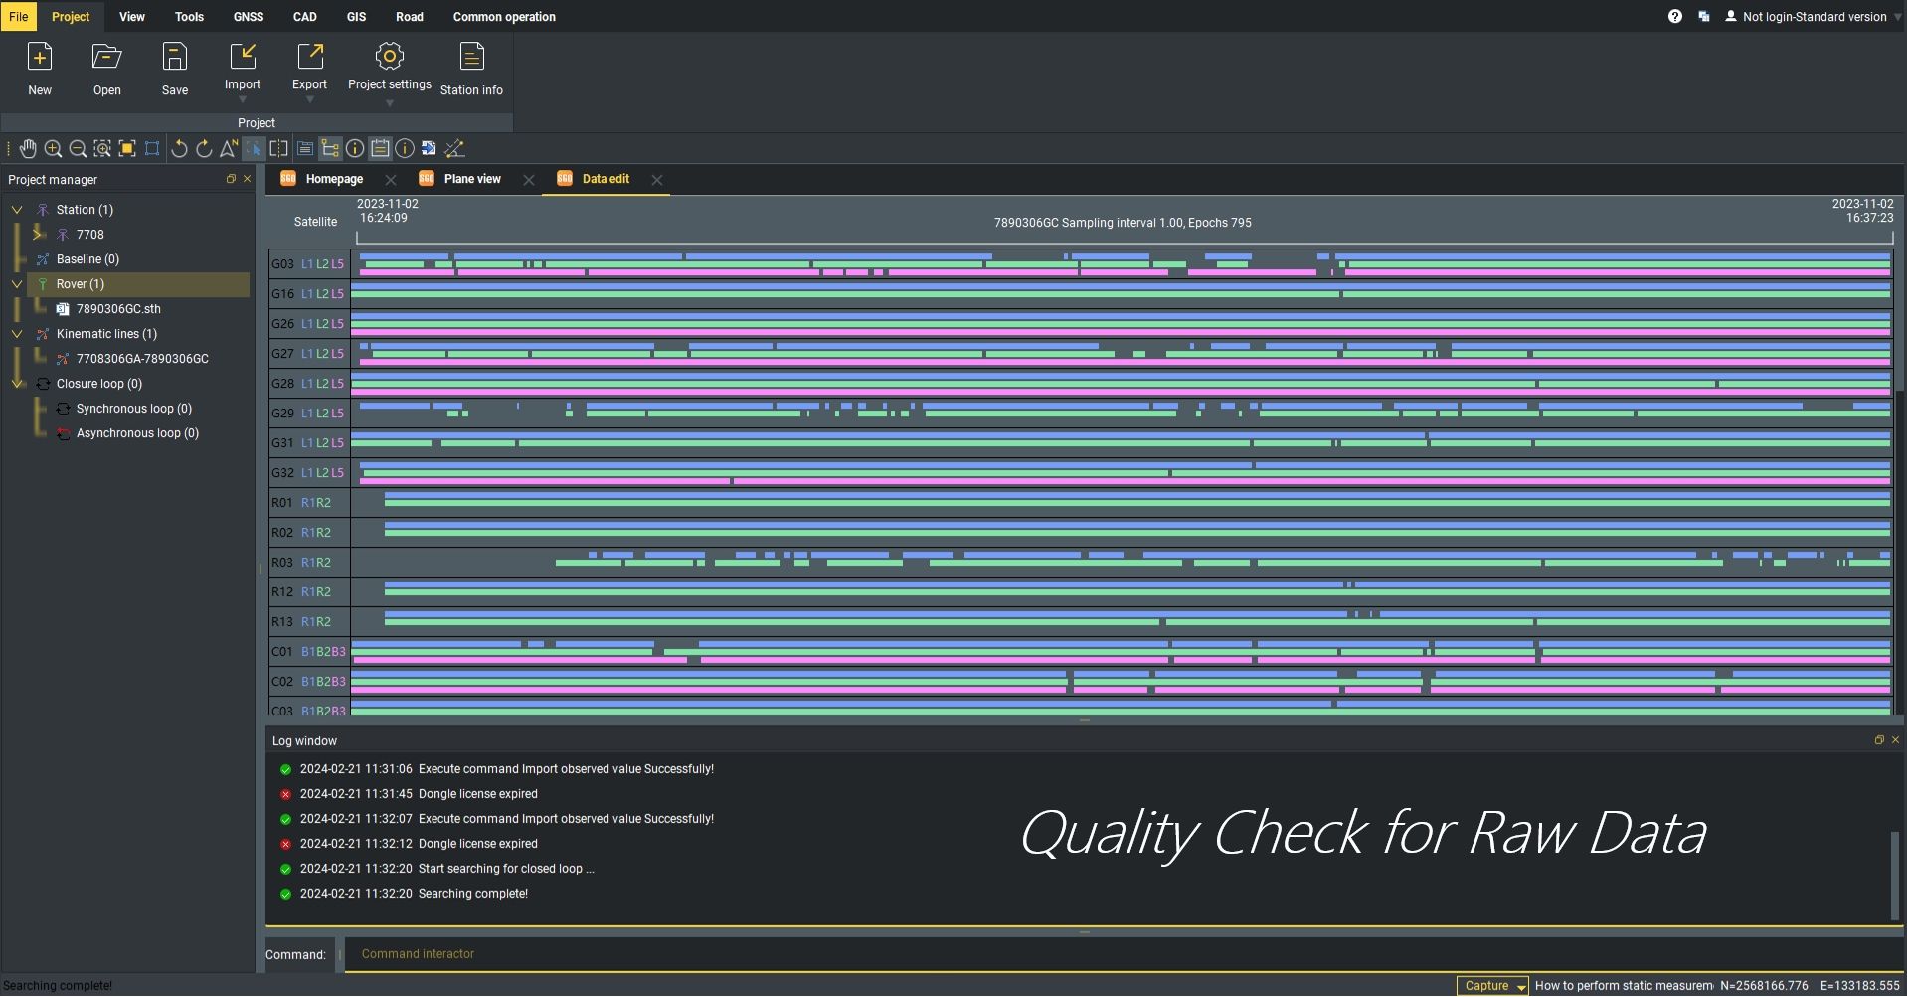Click the G03 satellite row label

tap(283, 264)
